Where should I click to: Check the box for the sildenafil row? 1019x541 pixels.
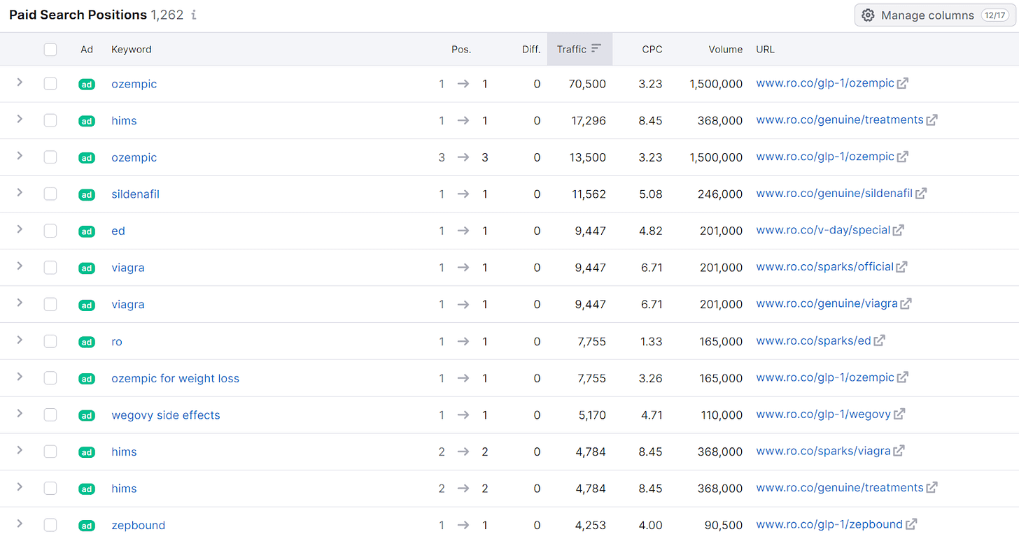pos(50,194)
